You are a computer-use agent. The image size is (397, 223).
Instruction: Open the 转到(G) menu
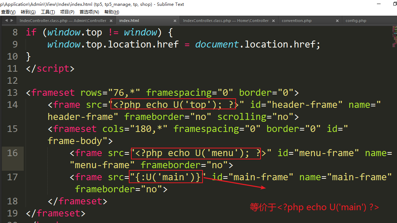point(28,12)
